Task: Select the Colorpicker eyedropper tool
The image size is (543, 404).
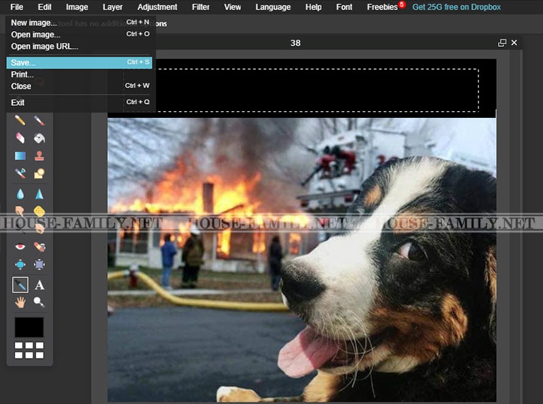Action: (x=20, y=285)
